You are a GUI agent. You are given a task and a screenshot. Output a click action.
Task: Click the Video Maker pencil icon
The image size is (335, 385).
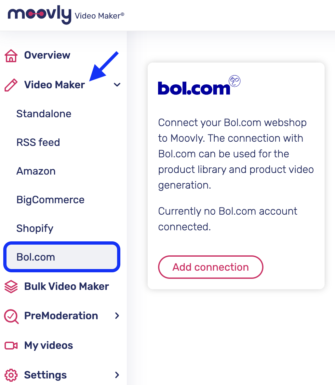(11, 85)
